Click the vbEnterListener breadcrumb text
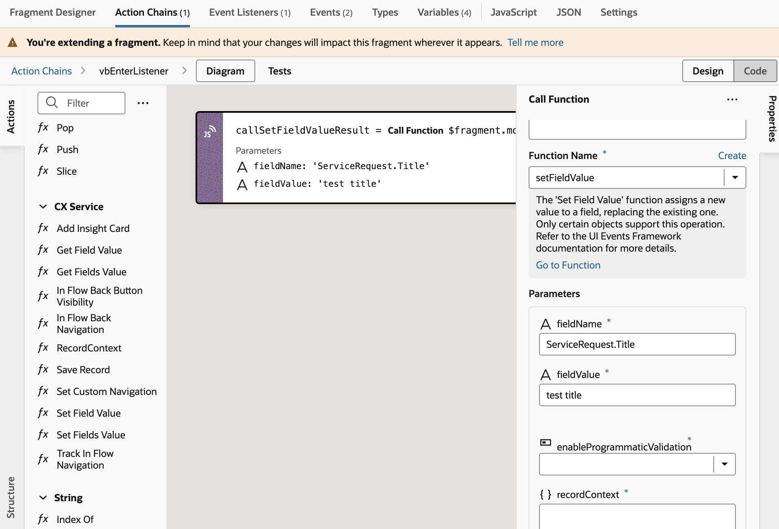The image size is (779, 529). (x=134, y=71)
